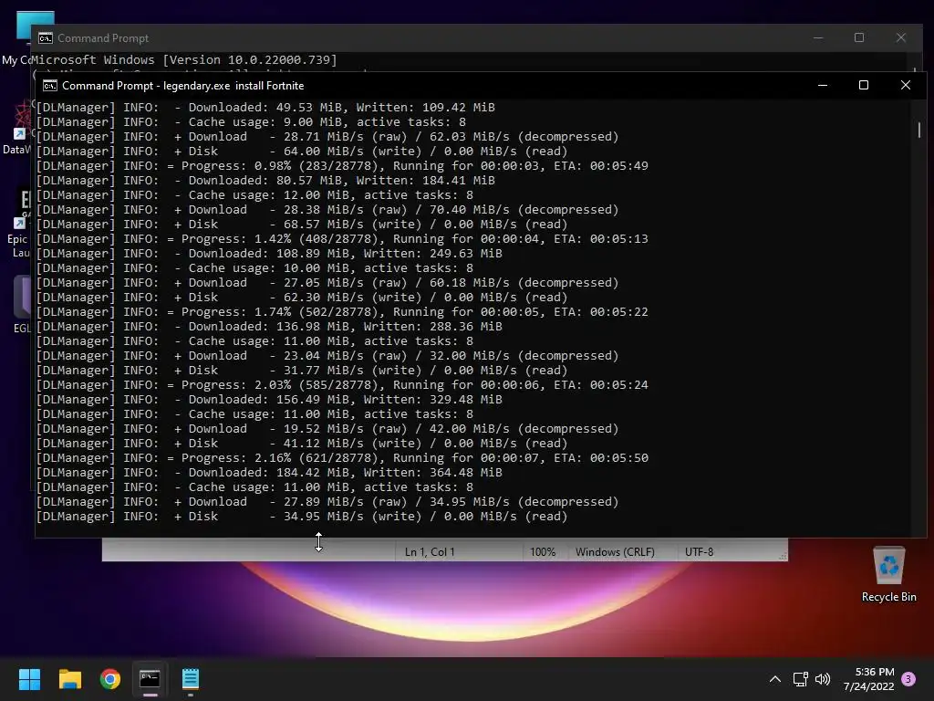Click Notepad's Ln 1, Col 1 status

pyautogui.click(x=430, y=552)
